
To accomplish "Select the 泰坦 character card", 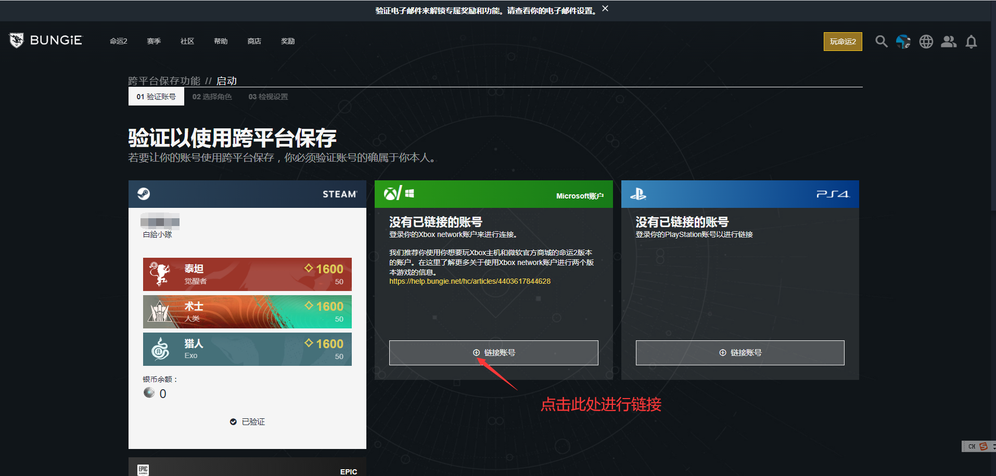I will 247,274.
